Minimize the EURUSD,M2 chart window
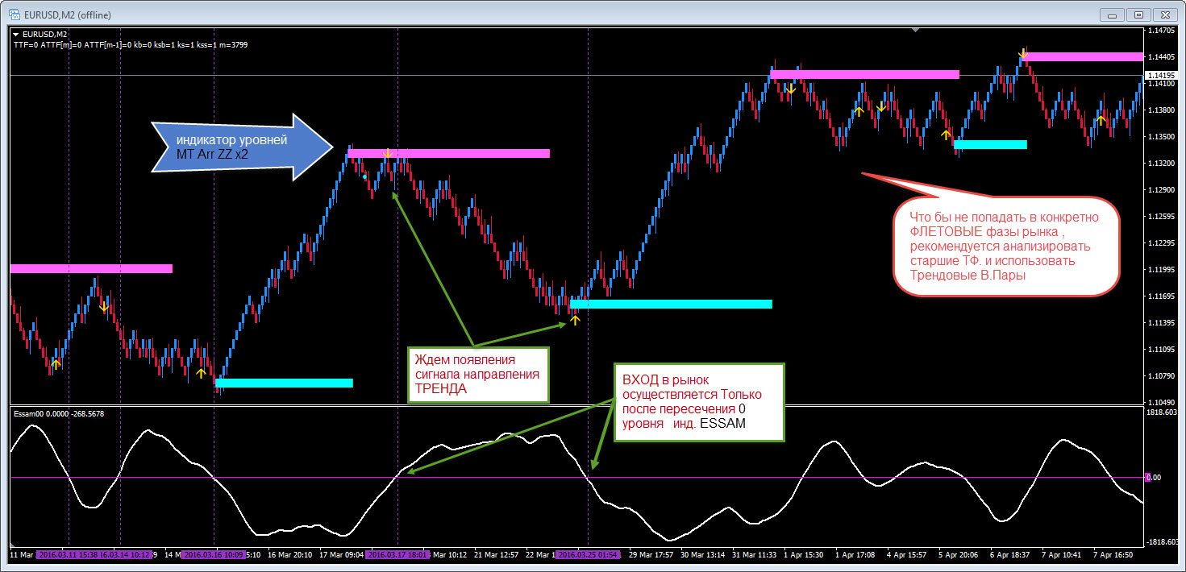Viewport: 1186px width, 572px height. (x=1111, y=14)
